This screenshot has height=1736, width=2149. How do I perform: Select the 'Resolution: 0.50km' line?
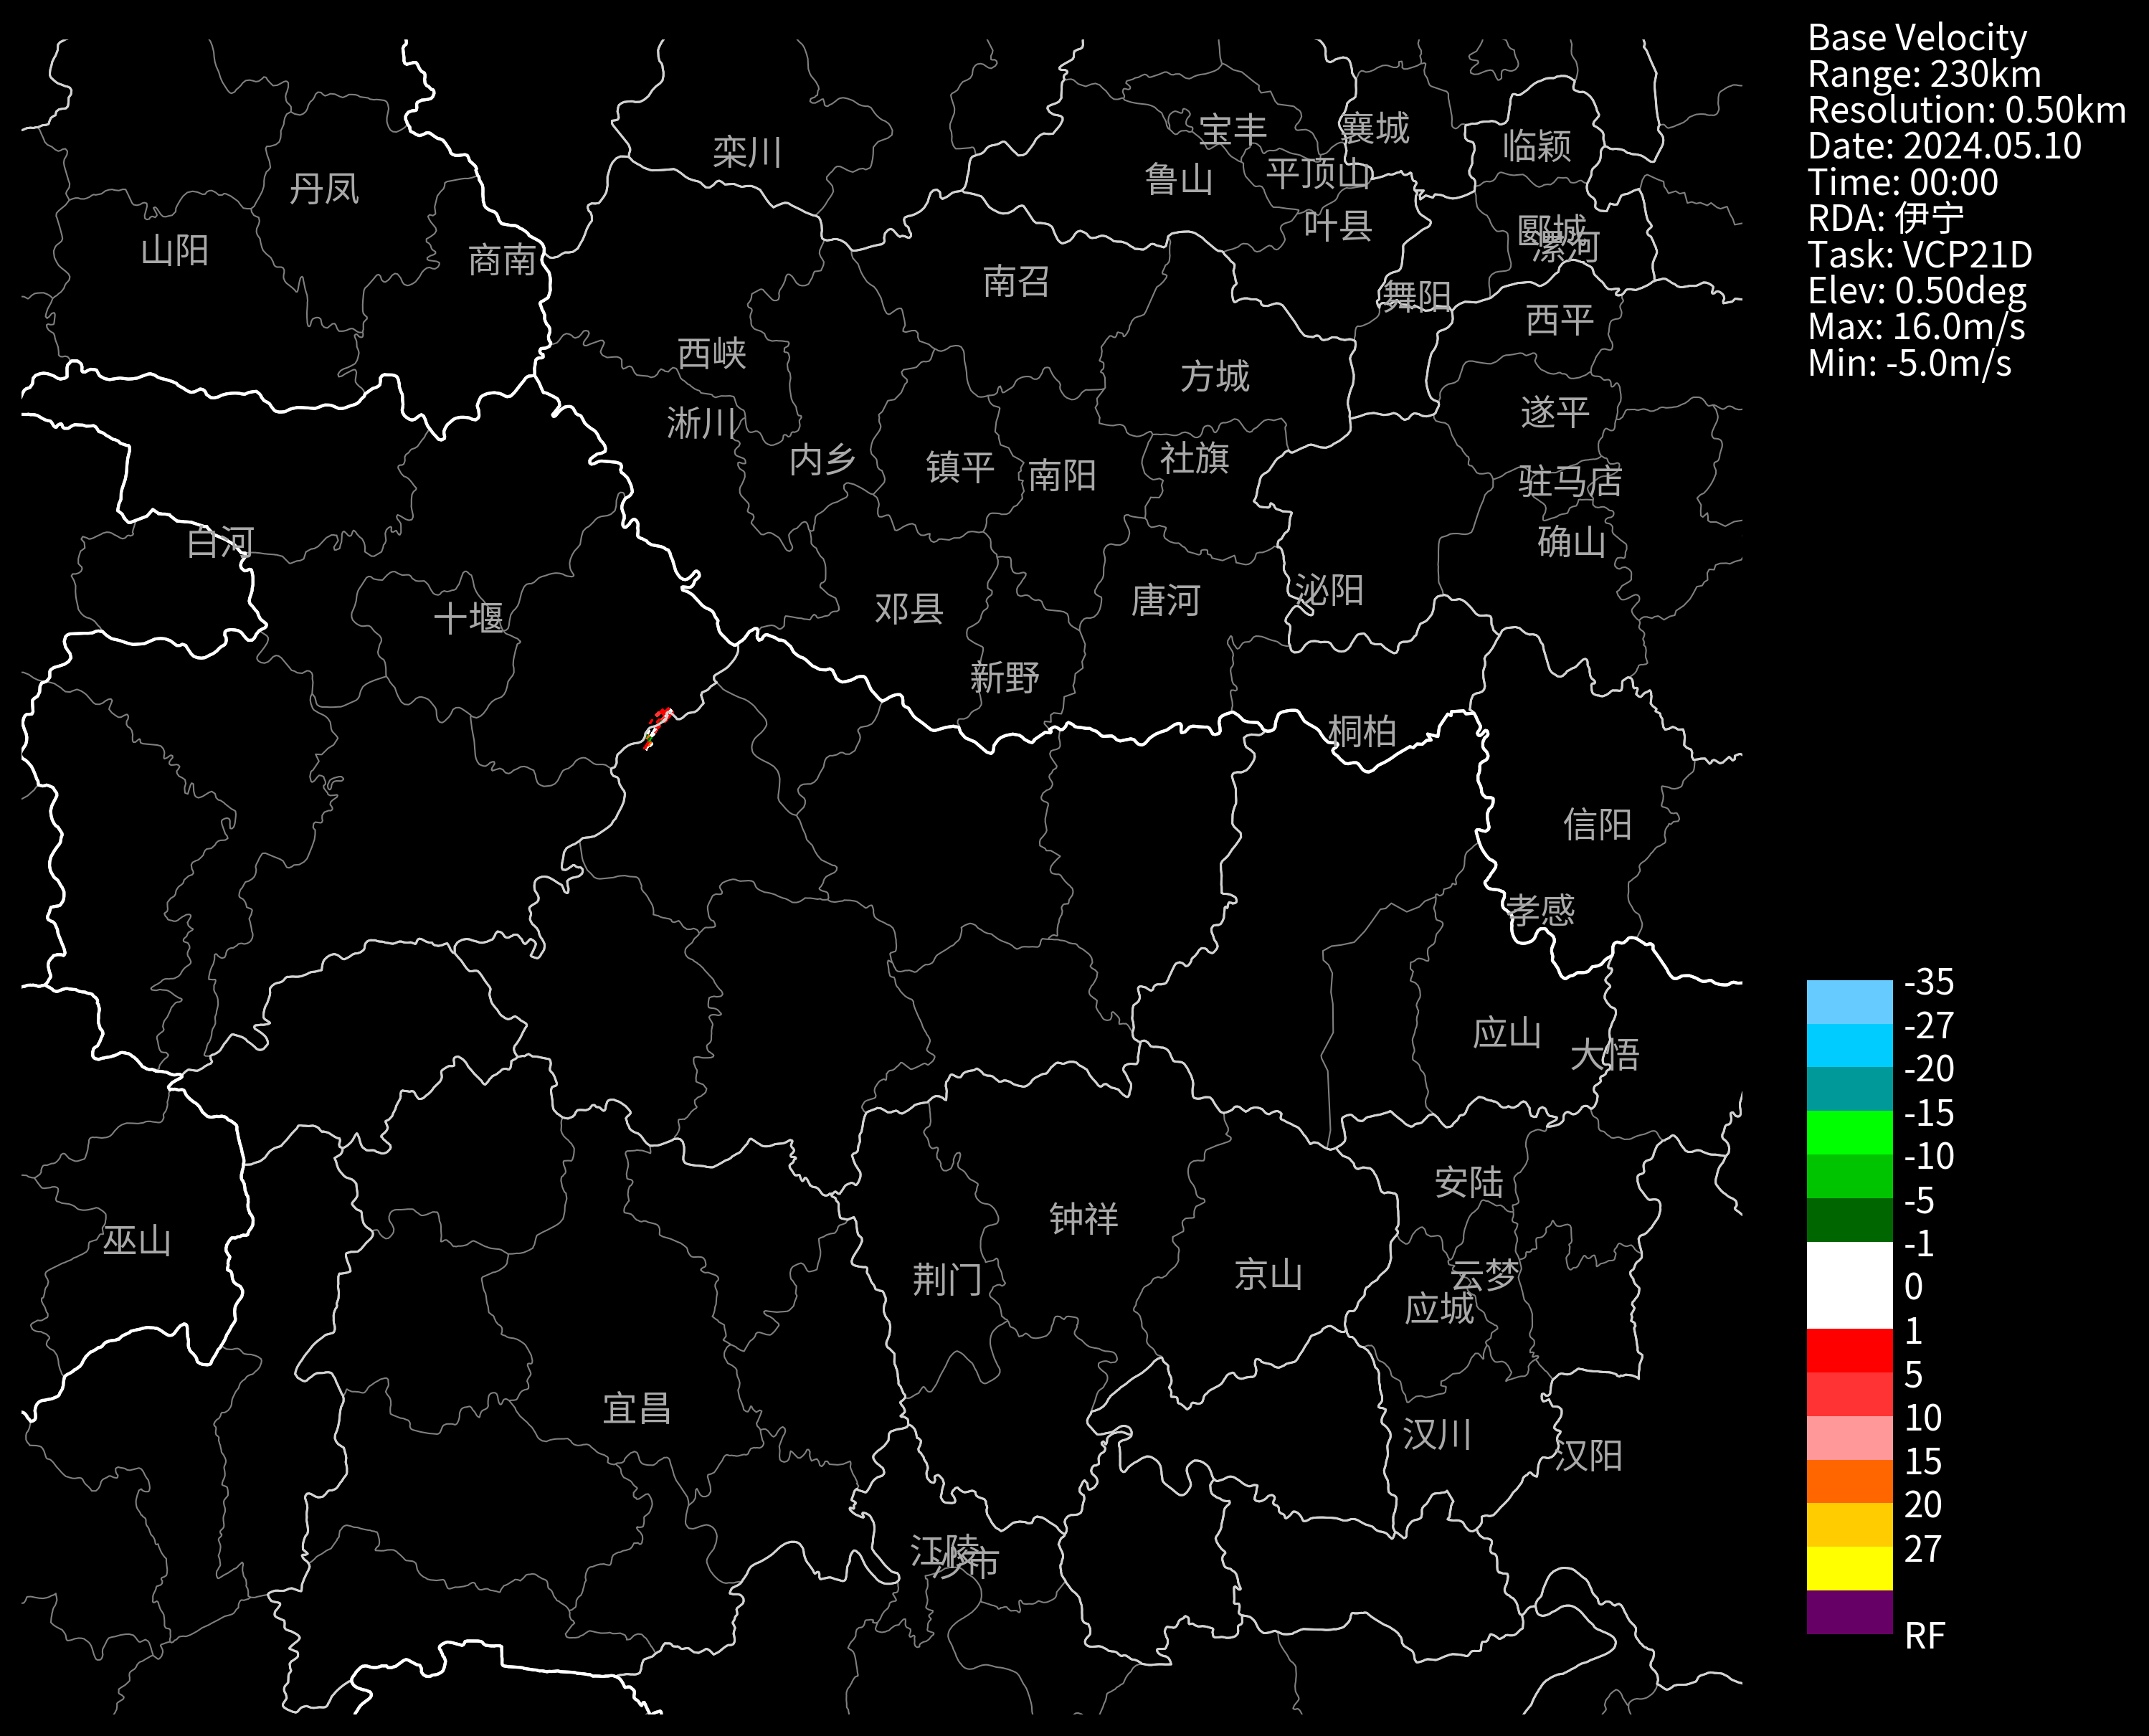pos(1967,109)
